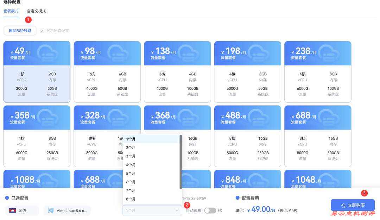Image resolution: width=380 pixels, height=220 pixels.
Task: Click the duration dropdown list scrollbar
Action: 181,162
